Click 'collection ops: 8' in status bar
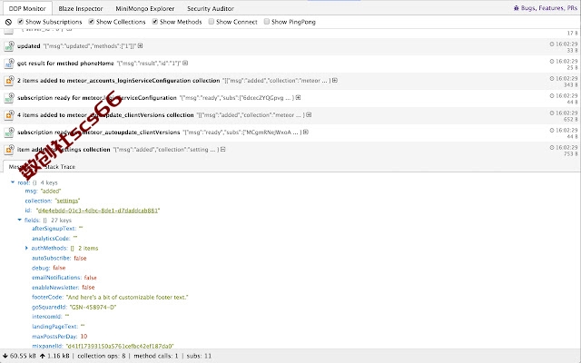This screenshot has height=363, width=581. [x=101, y=356]
